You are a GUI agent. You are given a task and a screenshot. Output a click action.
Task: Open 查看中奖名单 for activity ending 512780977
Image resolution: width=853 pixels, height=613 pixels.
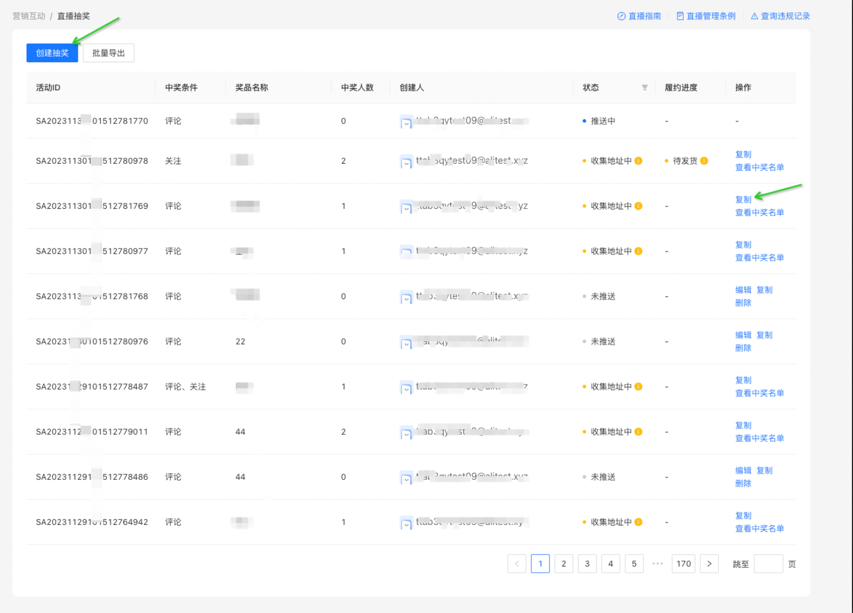tap(760, 258)
